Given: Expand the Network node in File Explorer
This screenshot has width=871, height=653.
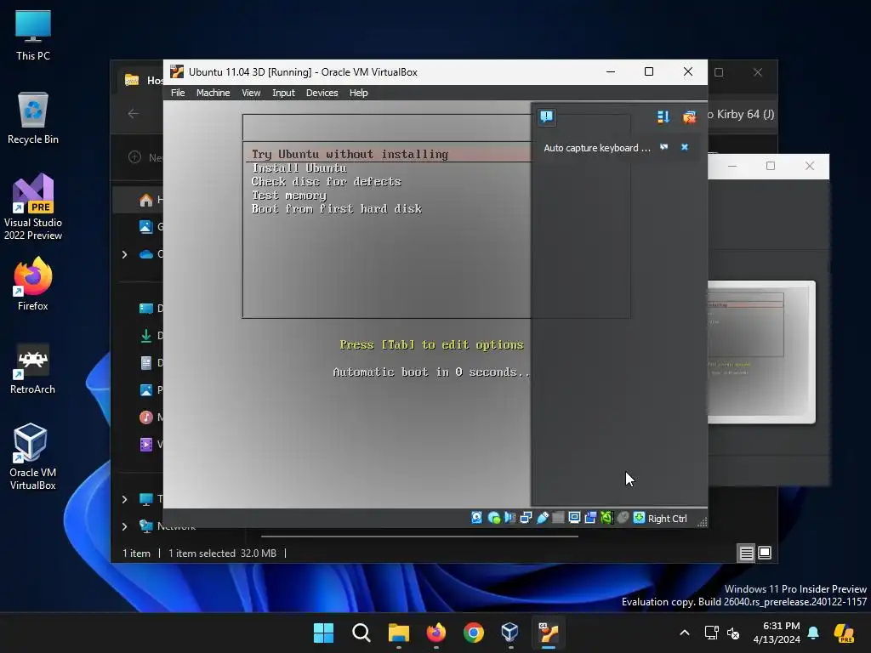Looking at the screenshot, I should 124,526.
